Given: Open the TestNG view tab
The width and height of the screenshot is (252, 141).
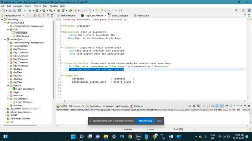Looking at the screenshot, I should tap(62, 106).
